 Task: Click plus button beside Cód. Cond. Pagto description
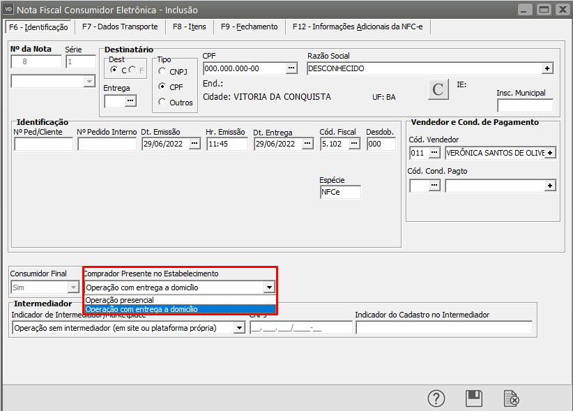pos(550,186)
